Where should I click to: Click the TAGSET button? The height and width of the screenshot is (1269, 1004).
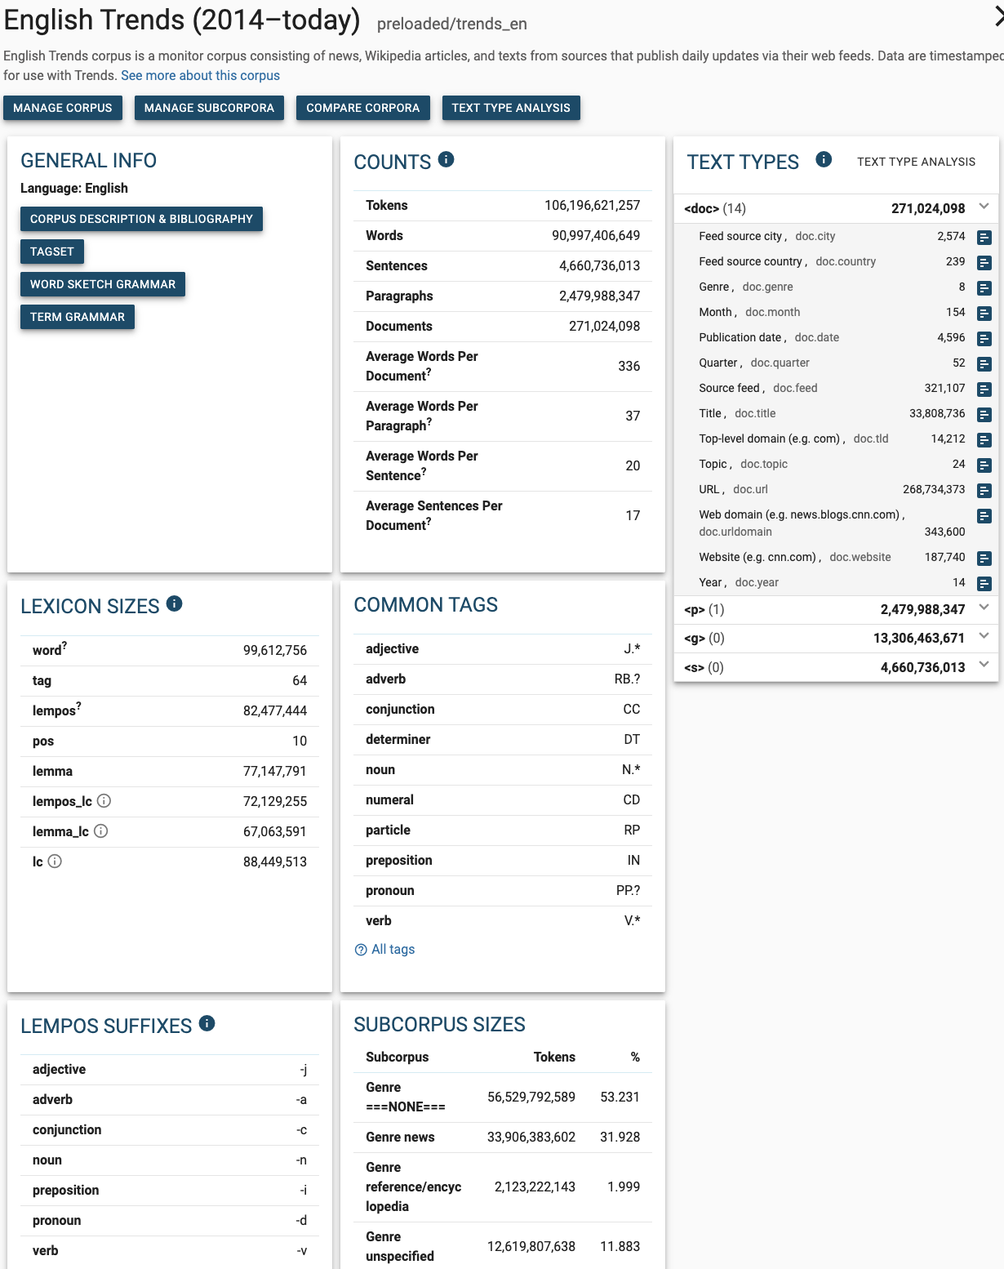52,252
